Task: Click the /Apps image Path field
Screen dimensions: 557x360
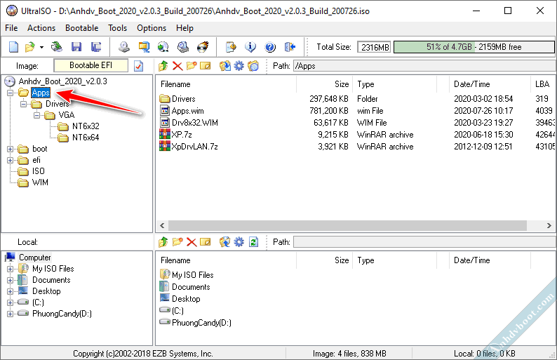Action: point(424,66)
